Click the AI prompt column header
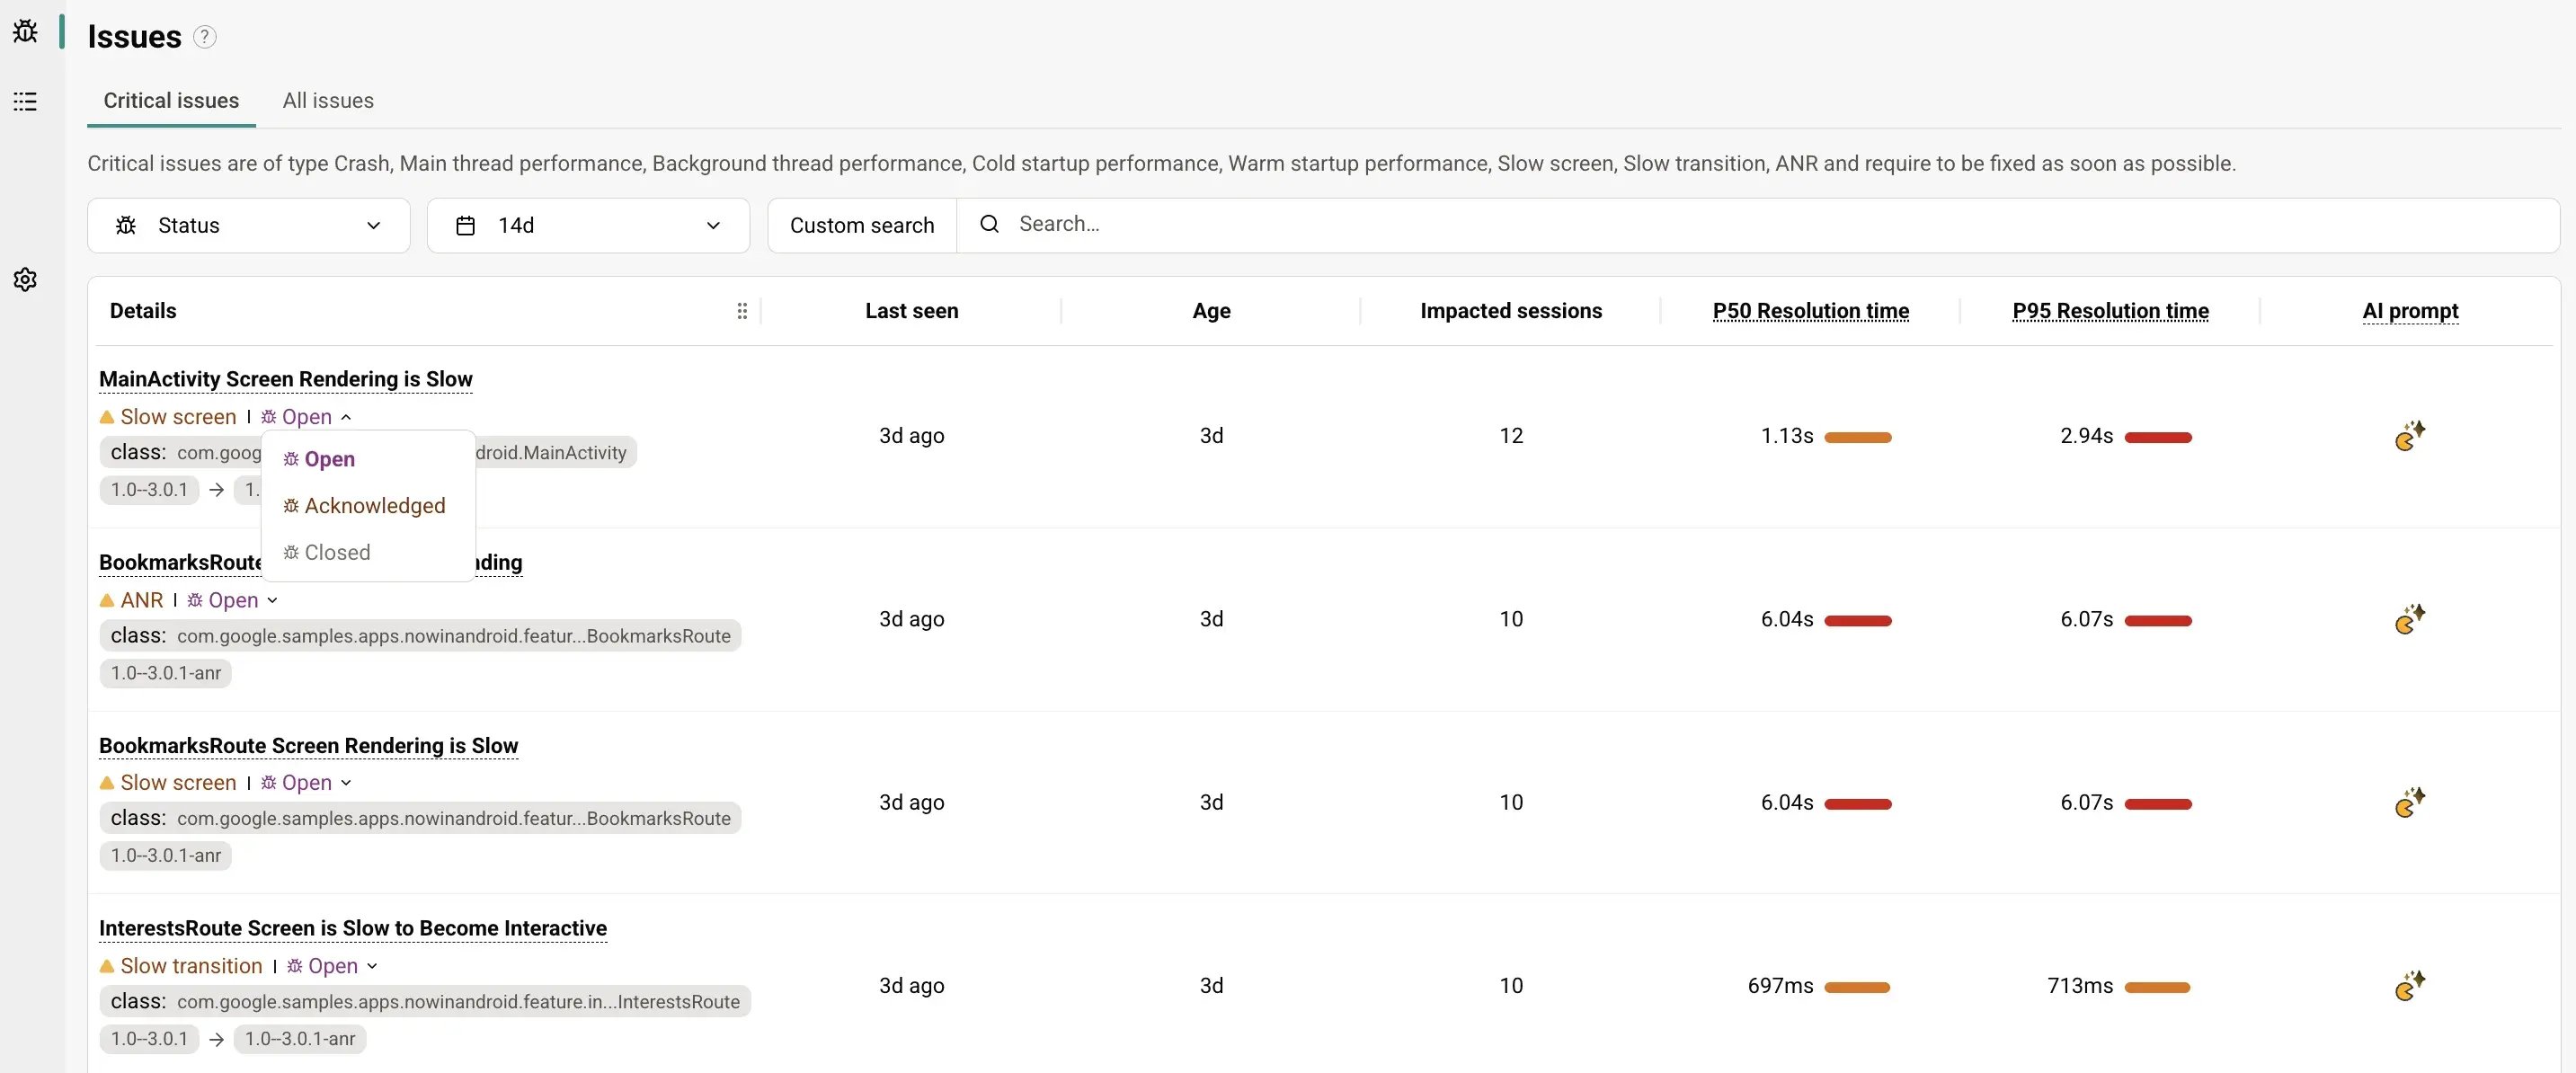Viewport: 2576px width, 1073px height. (x=2410, y=311)
